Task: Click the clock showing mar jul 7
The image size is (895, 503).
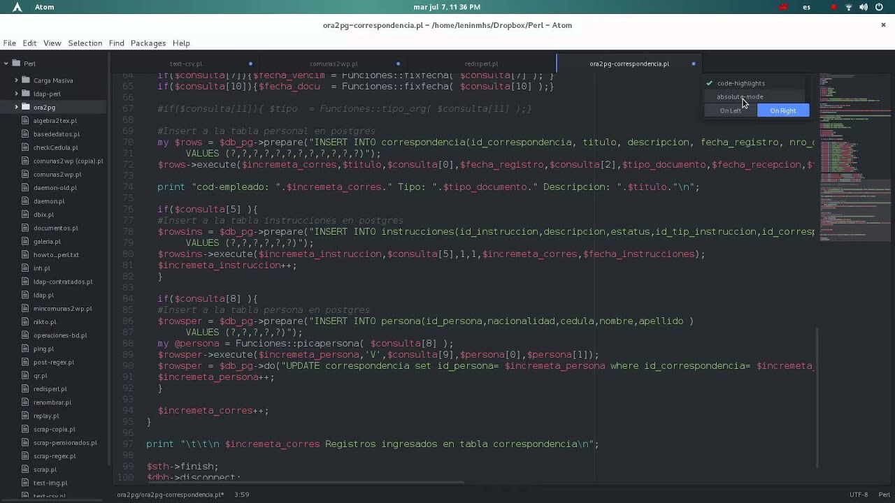Action: pos(447,7)
